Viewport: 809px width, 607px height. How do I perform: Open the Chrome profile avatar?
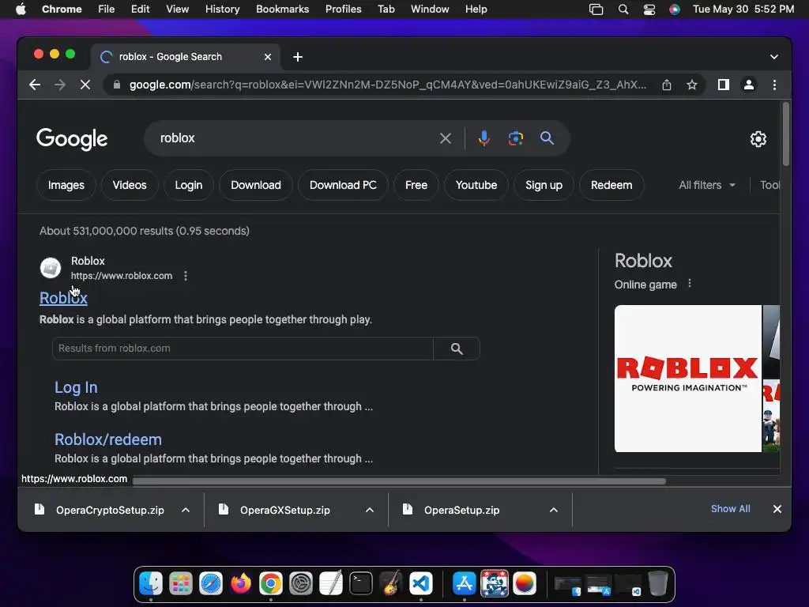[x=749, y=85]
